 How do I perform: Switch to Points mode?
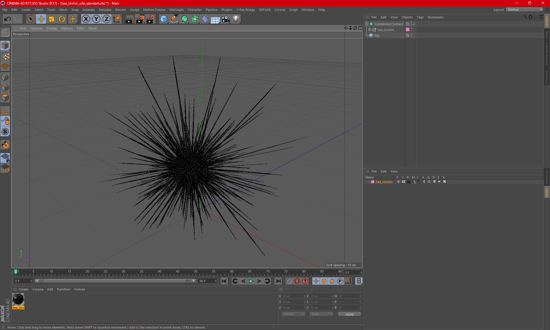pos(5,77)
